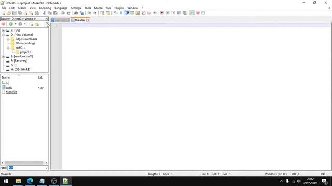Select Makefile in the file list
Image resolution: width=332 pixels, height=186 pixels.
point(11,92)
